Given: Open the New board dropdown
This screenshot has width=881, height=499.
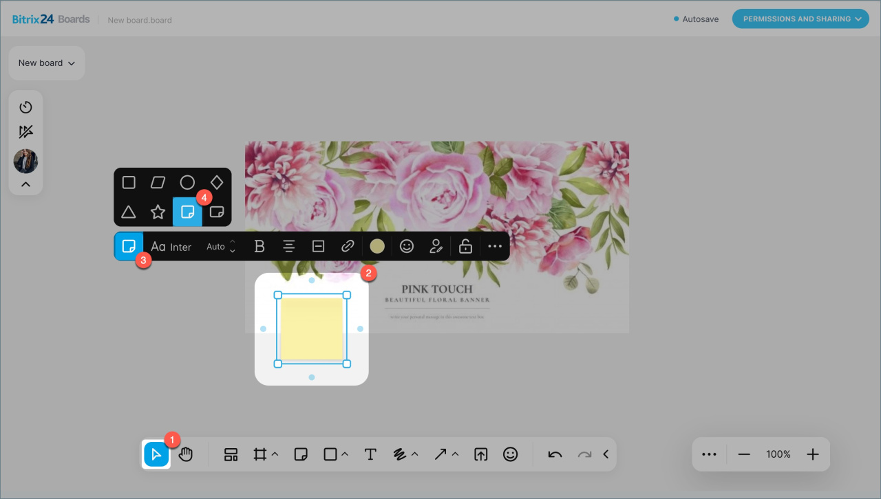Looking at the screenshot, I should (46, 63).
